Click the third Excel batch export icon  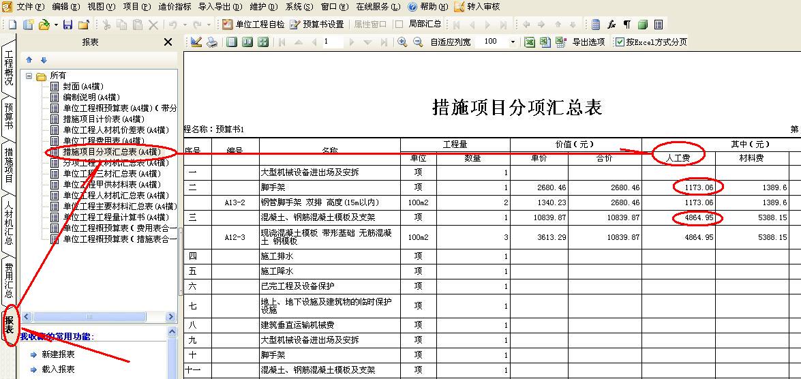[x=561, y=42]
